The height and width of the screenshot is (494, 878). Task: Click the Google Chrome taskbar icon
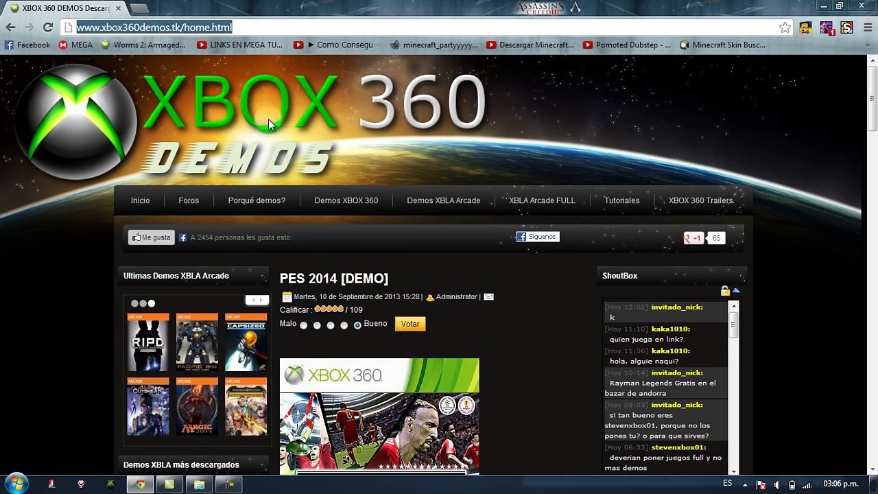(x=140, y=484)
